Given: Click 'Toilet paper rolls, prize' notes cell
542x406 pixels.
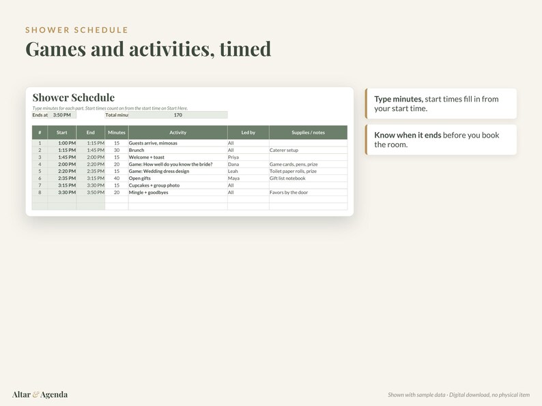Looking at the screenshot, I should pyautogui.click(x=309, y=171).
